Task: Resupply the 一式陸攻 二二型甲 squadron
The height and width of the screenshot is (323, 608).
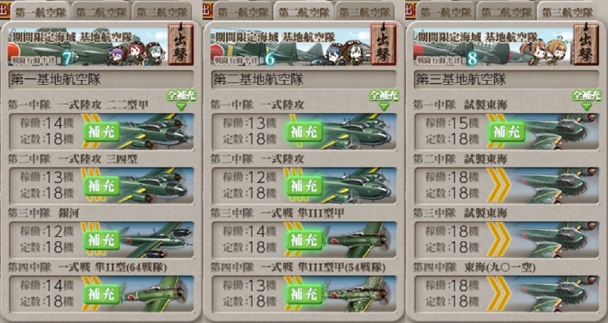Action: click(102, 132)
